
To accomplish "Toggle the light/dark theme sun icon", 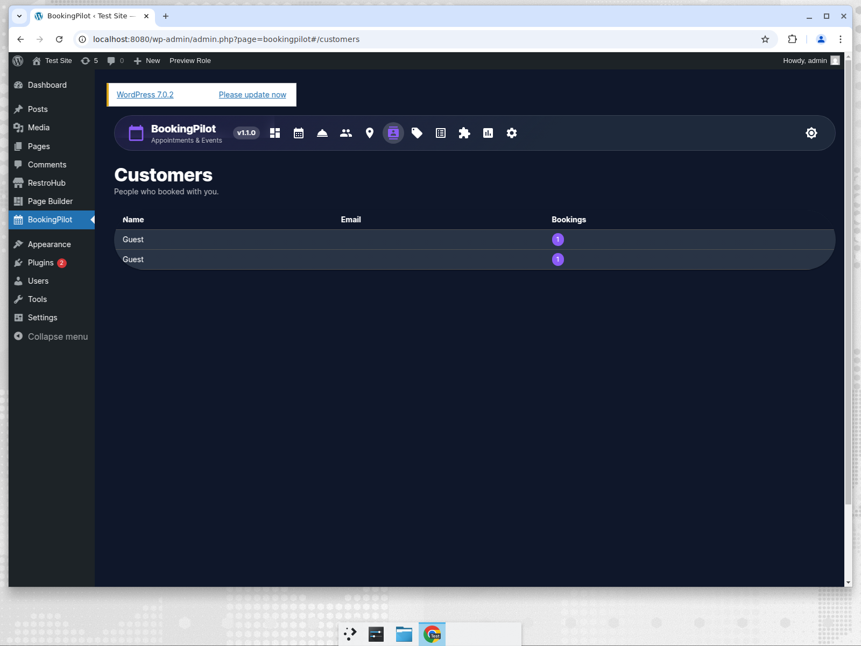I will pyautogui.click(x=811, y=133).
